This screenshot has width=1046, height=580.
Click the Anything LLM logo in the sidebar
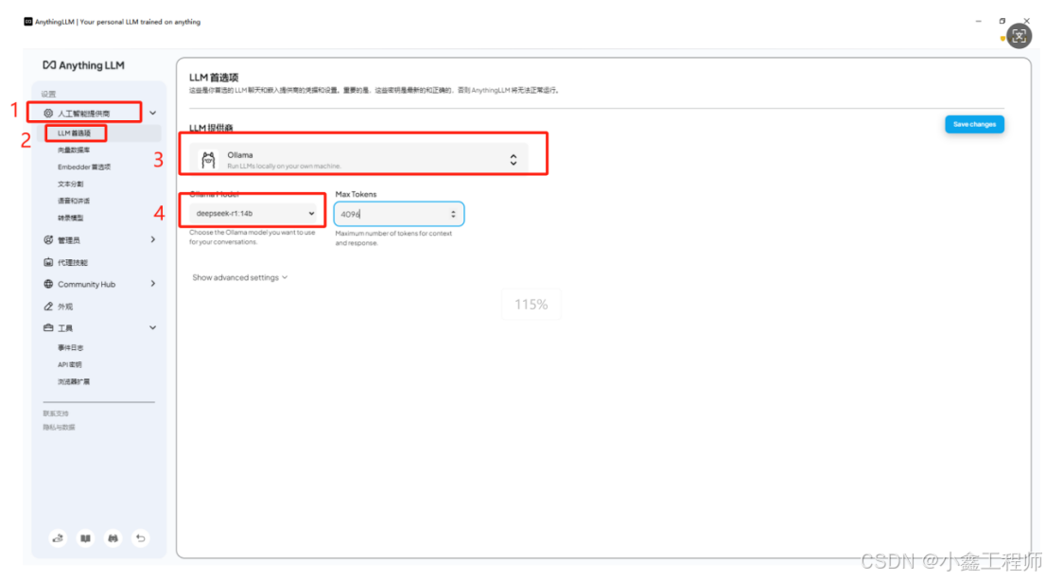point(83,65)
